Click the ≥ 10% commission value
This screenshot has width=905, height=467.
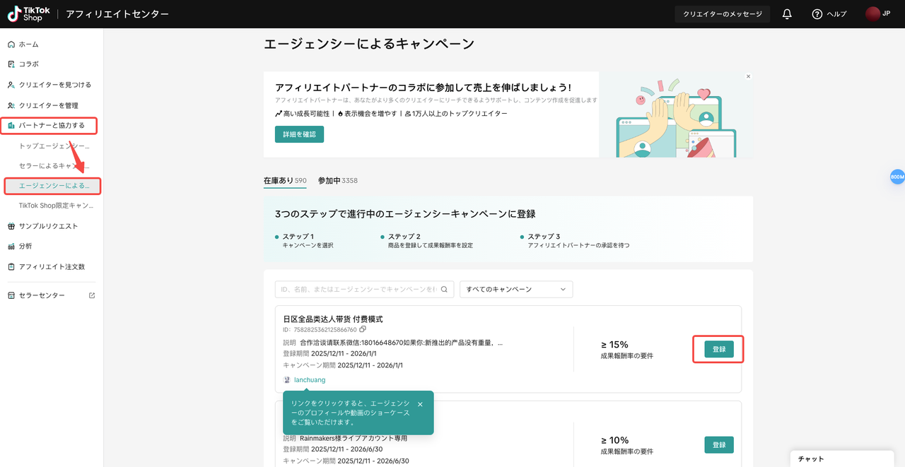(x=614, y=440)
